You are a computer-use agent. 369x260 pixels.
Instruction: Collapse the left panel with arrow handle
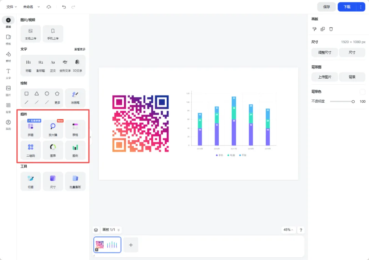(x=90, y=137)
